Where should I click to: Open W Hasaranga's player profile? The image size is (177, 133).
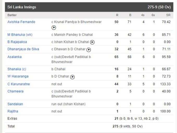click(18, 76)
